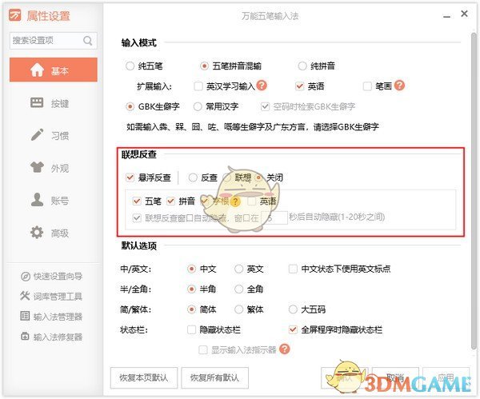Select 纯拼音 input mode
Screen dimensions: 480x399
[302, 66]
